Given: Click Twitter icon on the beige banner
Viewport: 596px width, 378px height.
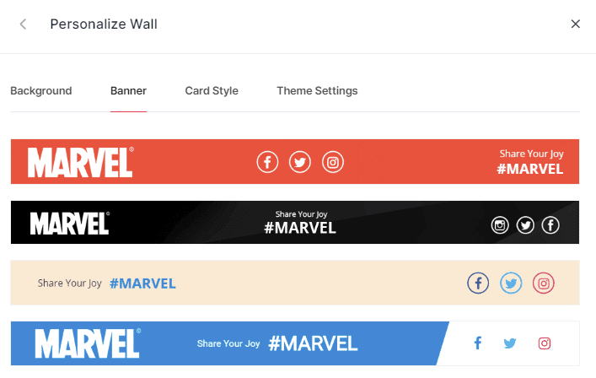Looking at the screenshot, I should 511,283.
